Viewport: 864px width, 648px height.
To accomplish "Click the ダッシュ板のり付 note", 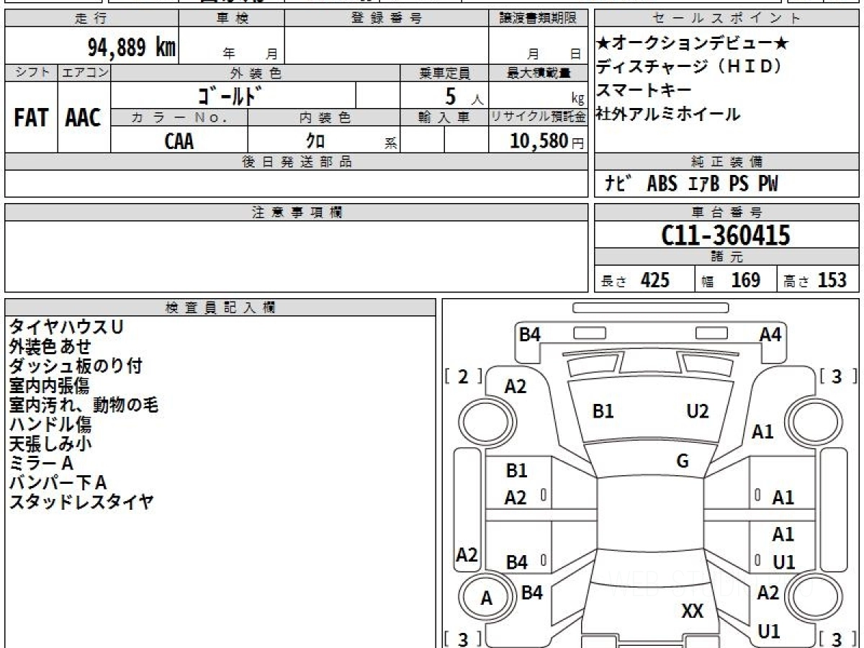I will click(x=76, y=366).
